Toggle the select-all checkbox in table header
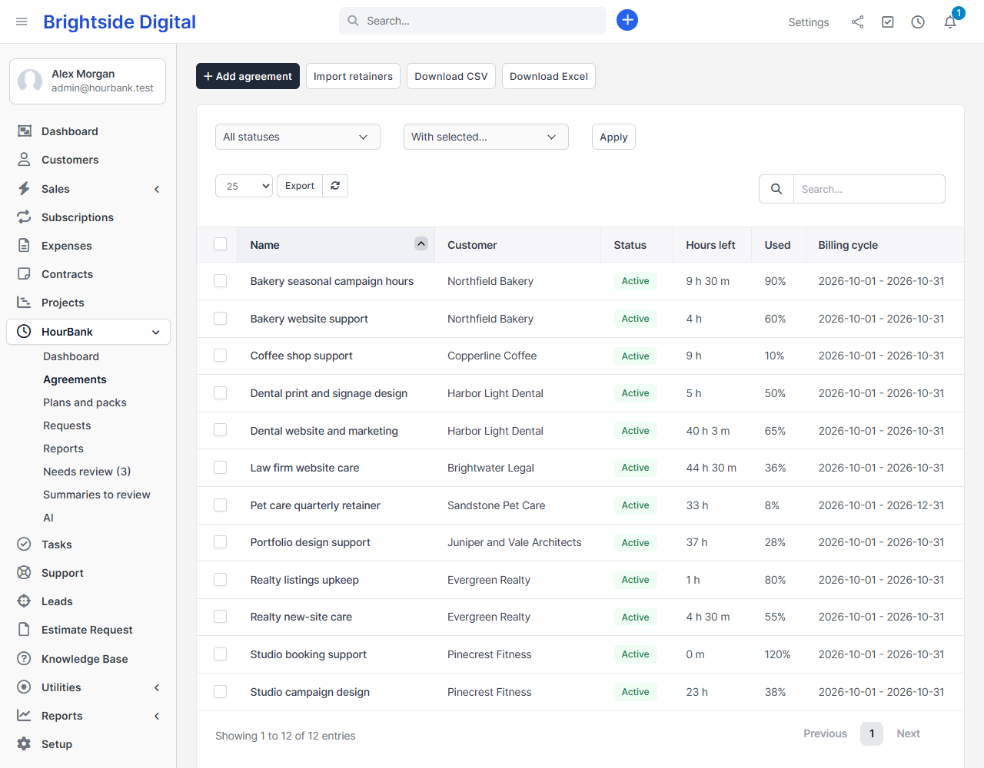 (x=221, y=244)
